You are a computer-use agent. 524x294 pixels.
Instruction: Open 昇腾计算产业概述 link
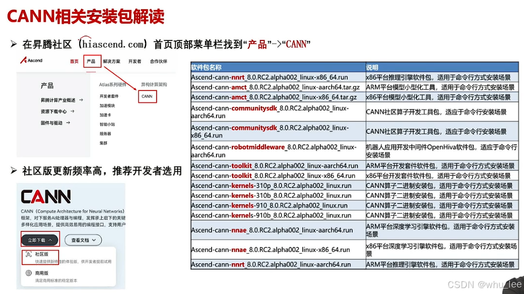click(58, 100)
